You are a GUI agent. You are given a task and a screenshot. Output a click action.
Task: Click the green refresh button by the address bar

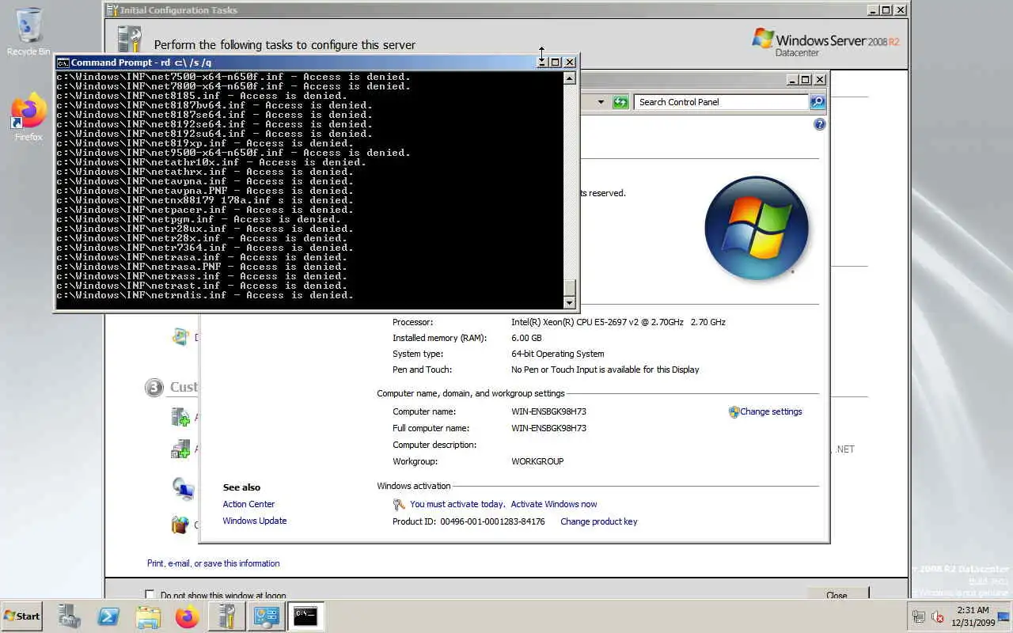tap(620, 102)
